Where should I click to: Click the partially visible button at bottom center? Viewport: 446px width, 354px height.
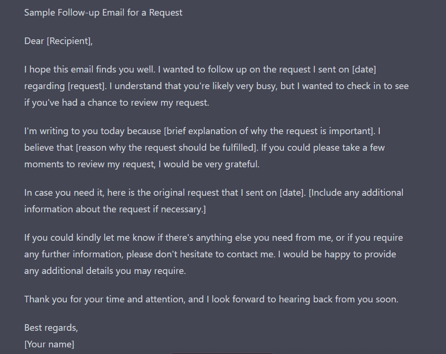(x=222, y=353)
